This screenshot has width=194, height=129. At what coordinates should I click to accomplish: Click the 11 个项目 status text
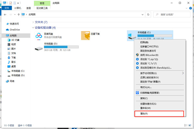pyautogui.click(x=9, y=125)
